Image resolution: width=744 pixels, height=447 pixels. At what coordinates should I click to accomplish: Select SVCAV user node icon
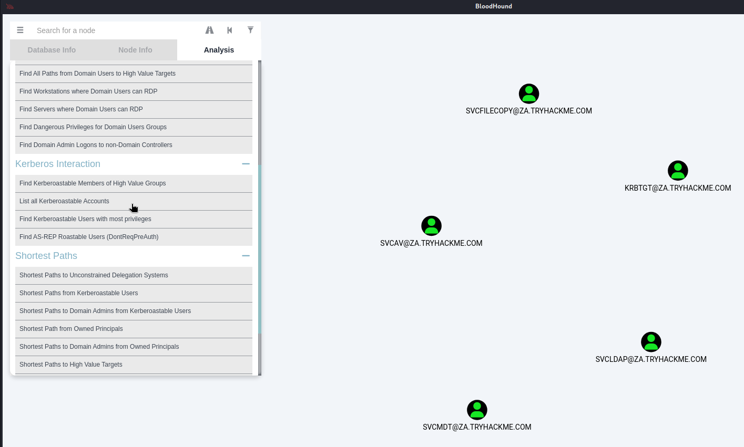coord(431,226)
